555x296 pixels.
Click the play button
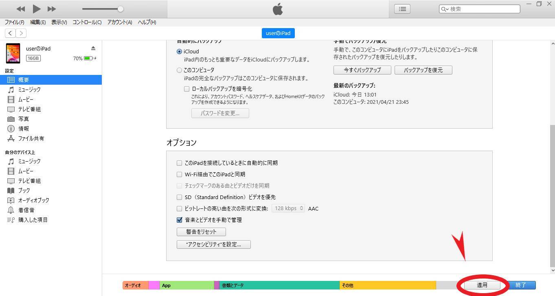coord(36,9)
